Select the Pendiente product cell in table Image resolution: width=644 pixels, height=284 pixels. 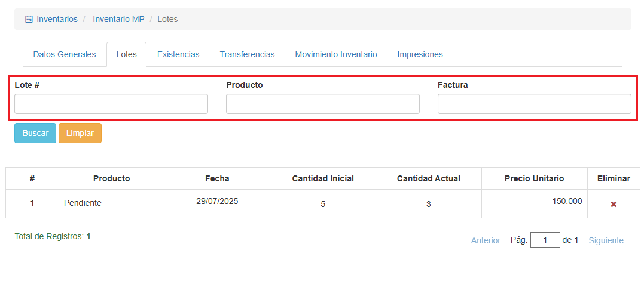[x=83, y=203]
